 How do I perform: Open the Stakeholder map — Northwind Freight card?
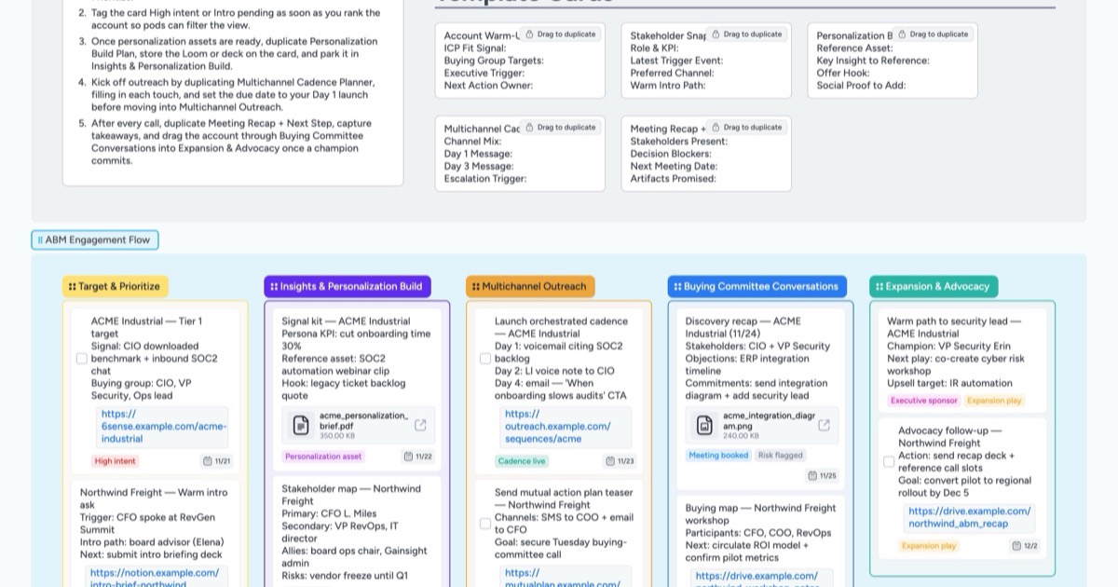pyautogui.click(x=357, y=531)
